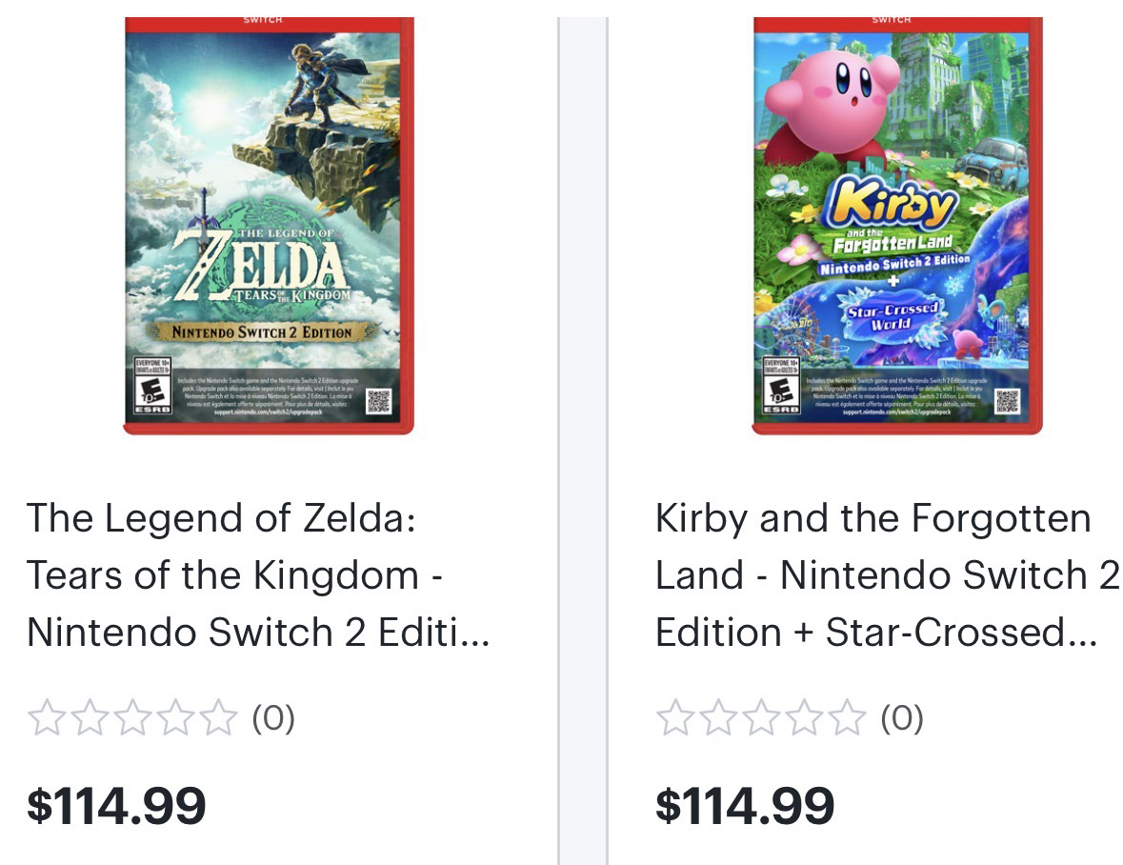Image resolution: width=1123 pixels, height=865 pixels.
Task: Select the second rating star under Zelda
Action: (89, 717)
